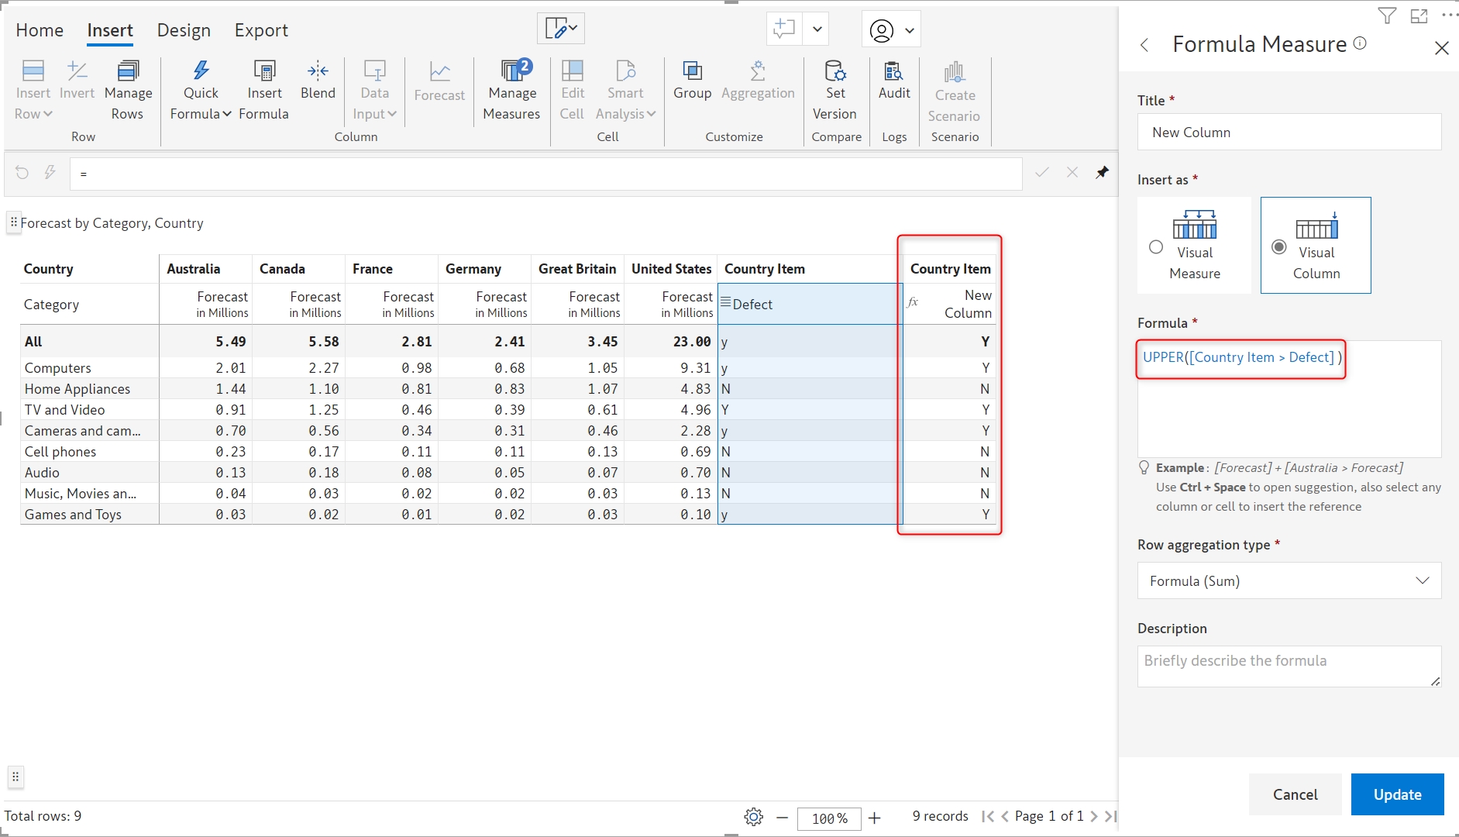The width and height of the screenshot is (1459, 837).
Task: Expand the Row aggregation type dropdown
Action: tap(1289, 580)
